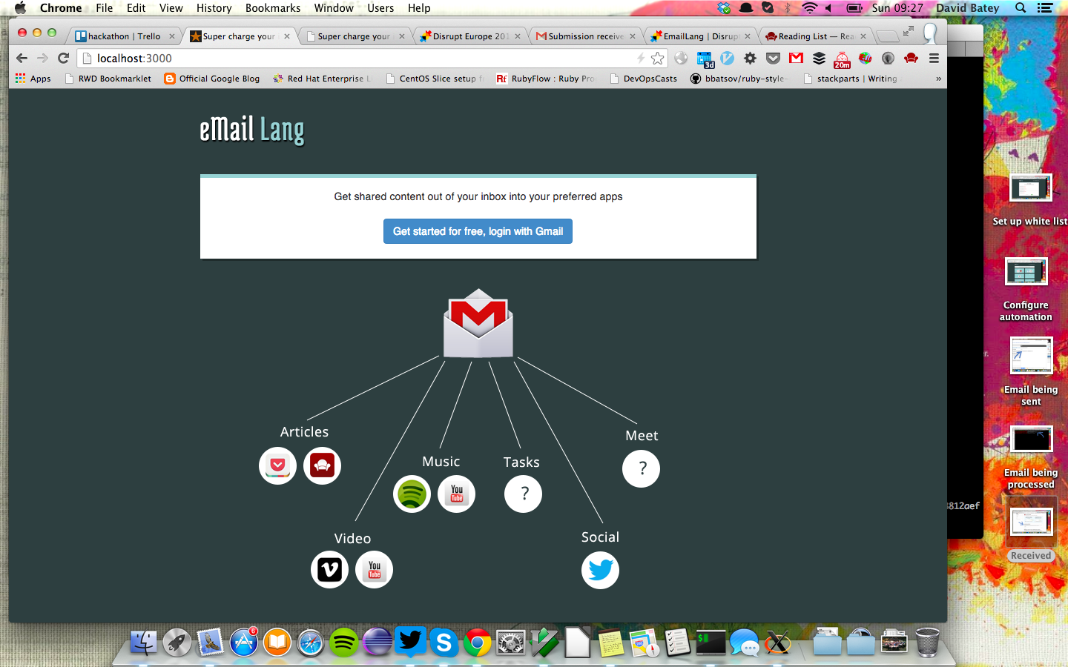1068x667 pixels.
Task: Open the RWD Bookmarklet bookmark
Action: [x=108, y=78]
